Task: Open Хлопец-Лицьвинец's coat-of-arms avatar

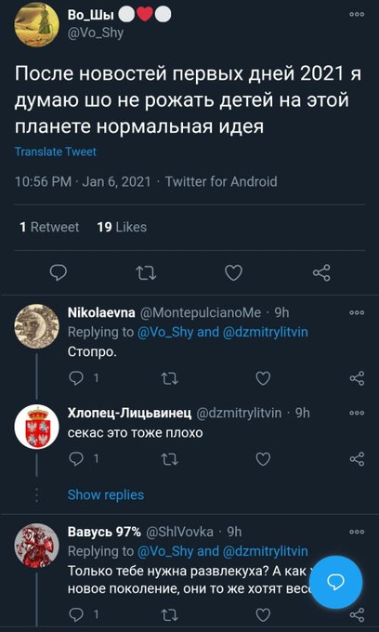Action: coord(36,427)
